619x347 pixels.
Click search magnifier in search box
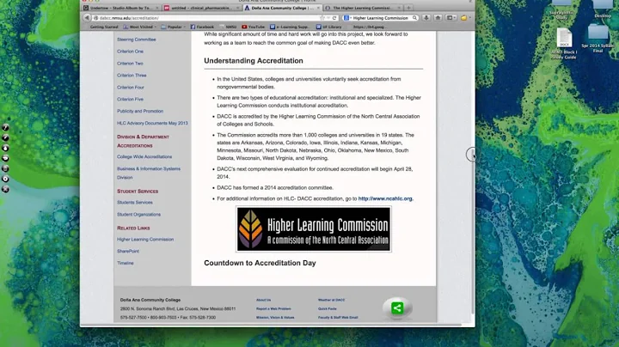(x=414, y=18)
